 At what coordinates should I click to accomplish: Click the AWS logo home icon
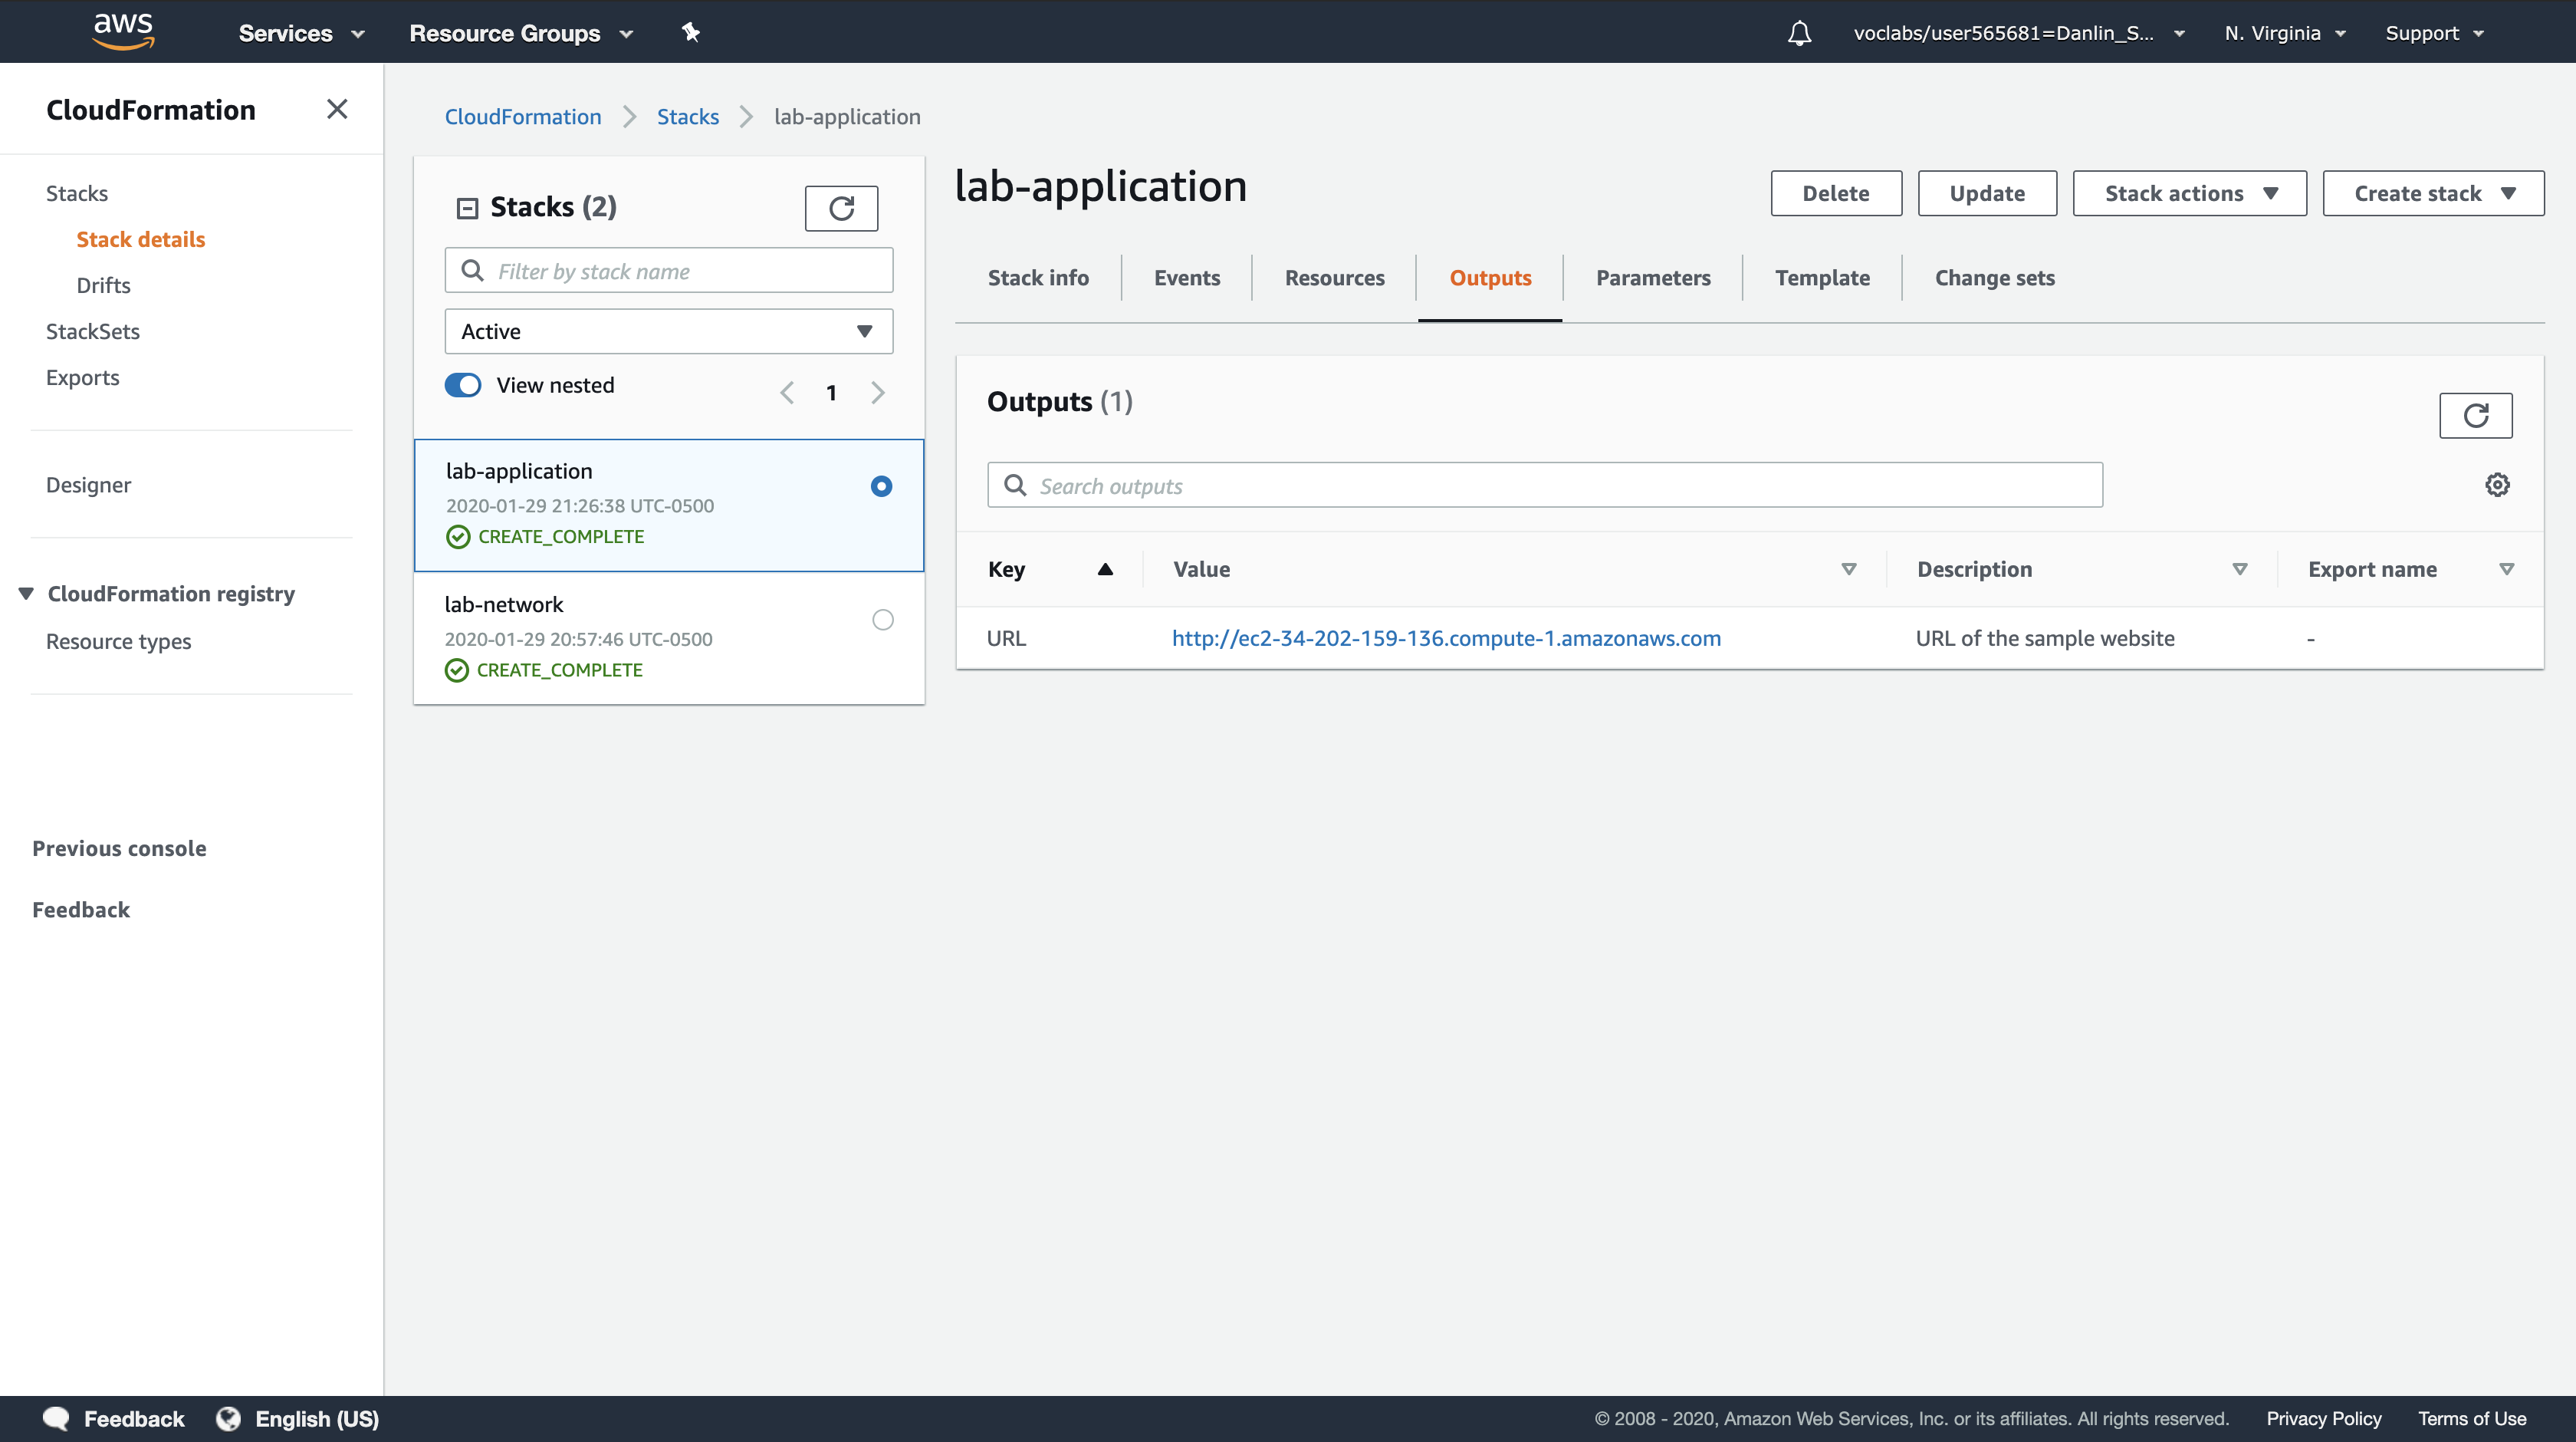pyautogui.click(x=123, y=31)
